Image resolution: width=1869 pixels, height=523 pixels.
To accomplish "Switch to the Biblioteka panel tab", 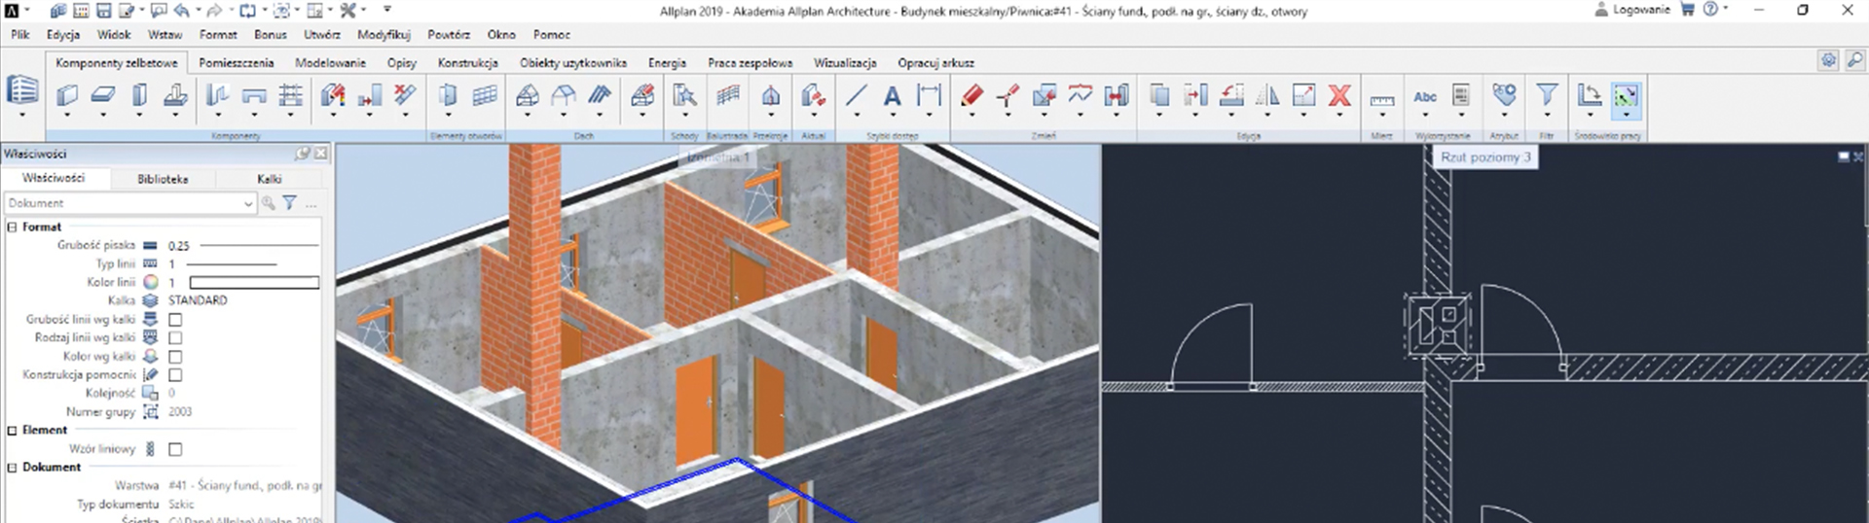I will coord(163,179).
